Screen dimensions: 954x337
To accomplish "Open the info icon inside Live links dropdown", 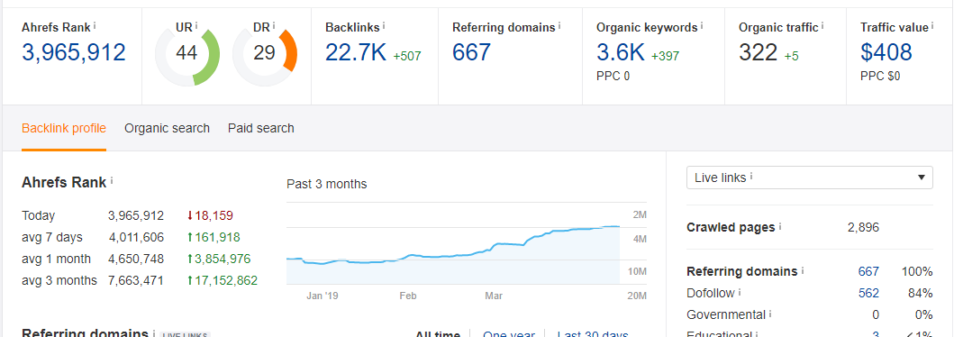I will click(x=751, y=177).
